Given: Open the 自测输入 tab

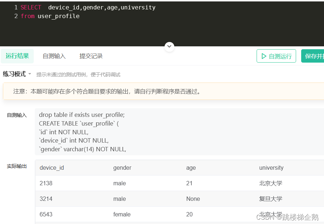Looking at the screenshot, I should click(54, 56).
